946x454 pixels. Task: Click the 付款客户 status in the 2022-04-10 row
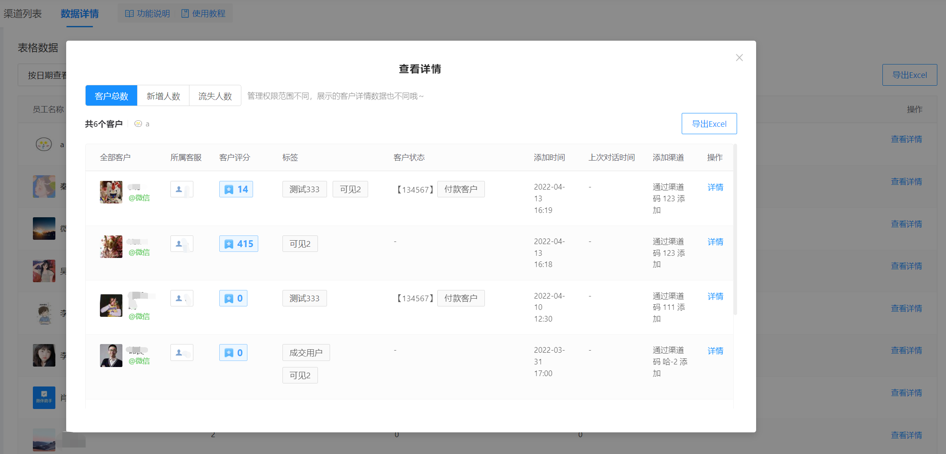[x=461, y=298]
